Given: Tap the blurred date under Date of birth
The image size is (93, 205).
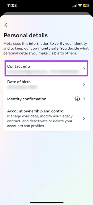Looking at the screenshot, I should click(x=22, y=87).
